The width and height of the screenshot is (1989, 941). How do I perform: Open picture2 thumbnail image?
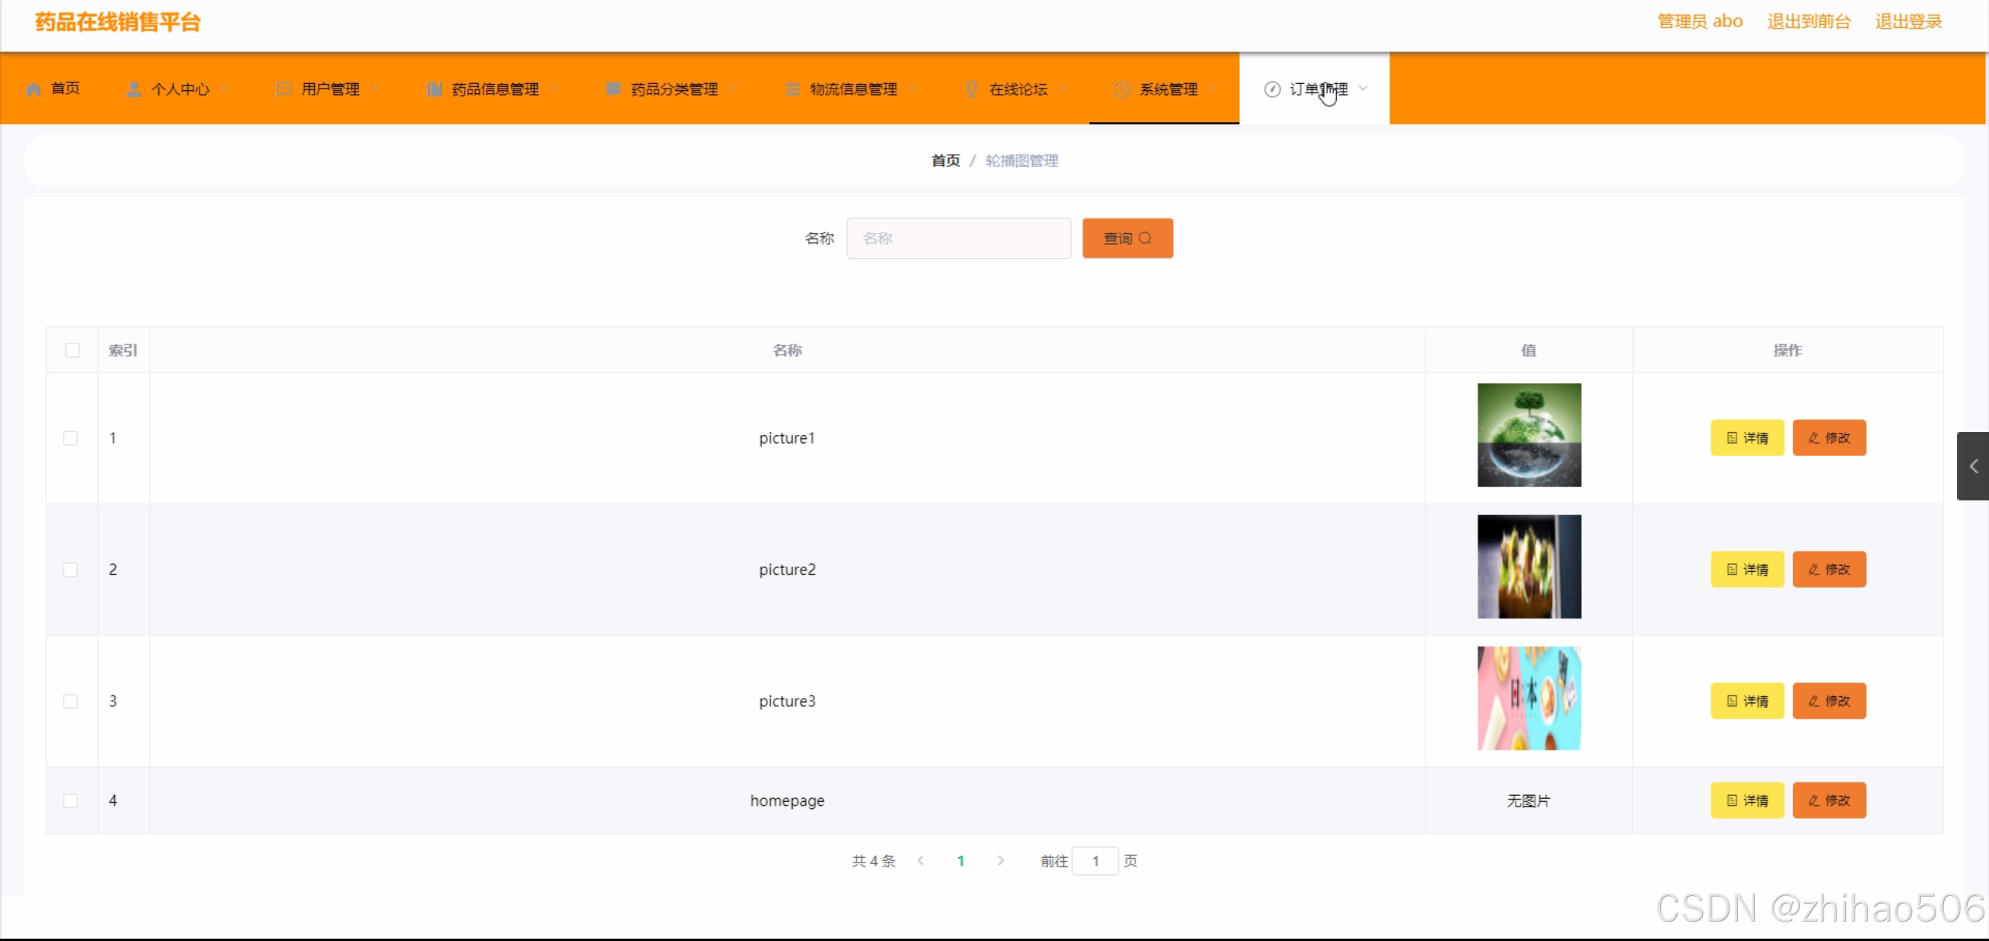pos(1528,566)
